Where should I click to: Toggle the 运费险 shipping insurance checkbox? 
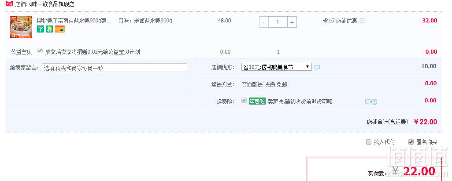click(x=244, y=101)
